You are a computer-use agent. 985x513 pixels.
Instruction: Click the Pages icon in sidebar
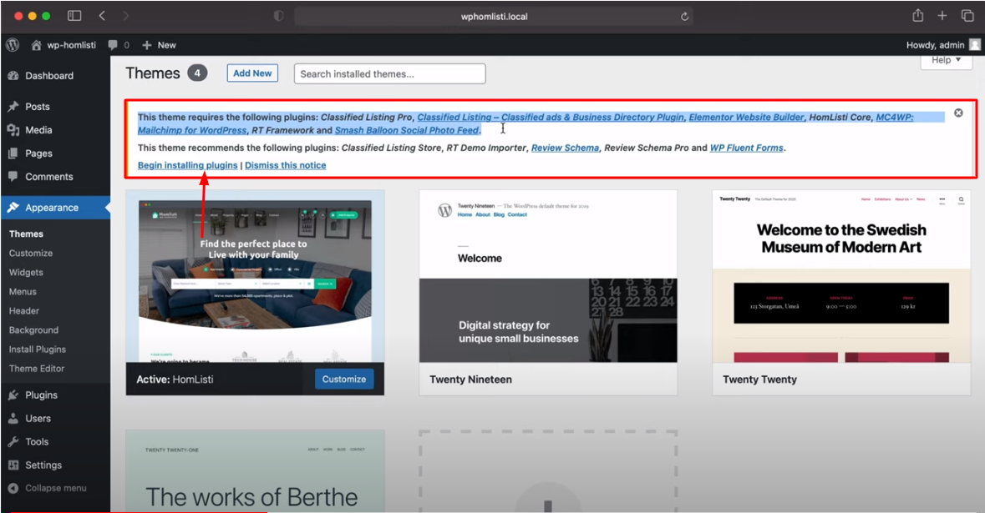(13, 153)
